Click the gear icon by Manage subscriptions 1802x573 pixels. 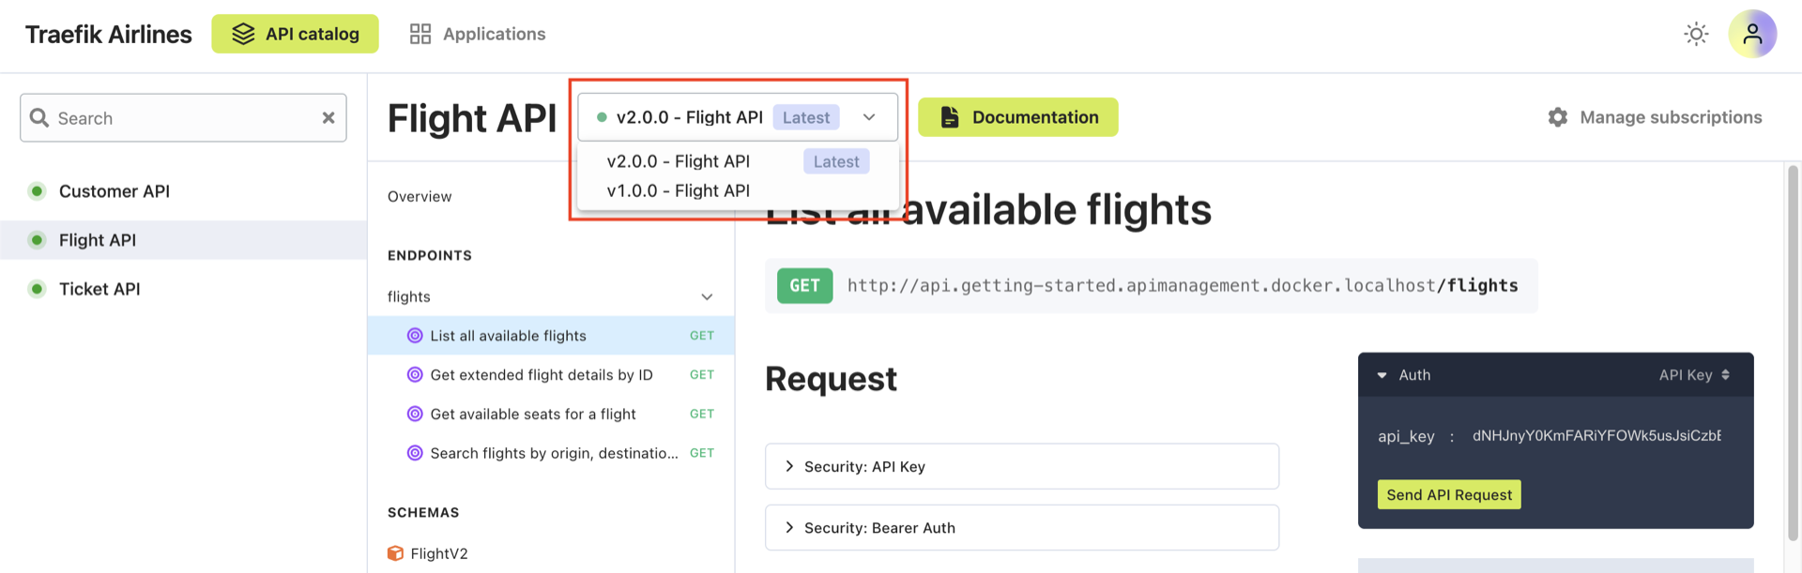(x=1558, y=117)
